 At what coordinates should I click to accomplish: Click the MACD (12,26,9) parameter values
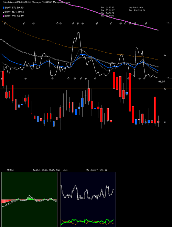(46, 170)
